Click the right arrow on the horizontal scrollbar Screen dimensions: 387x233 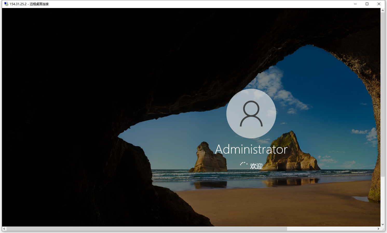click(378, 229)
